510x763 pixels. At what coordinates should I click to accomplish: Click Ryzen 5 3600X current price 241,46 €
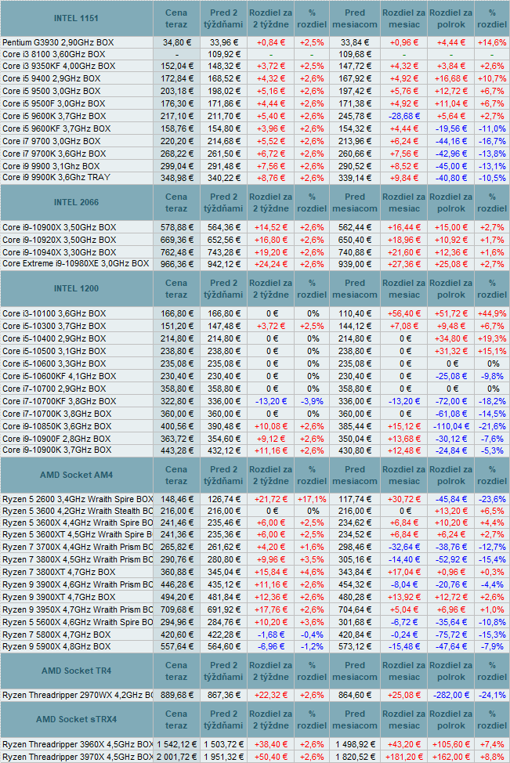pyautogui.click(x=177, y=523)
